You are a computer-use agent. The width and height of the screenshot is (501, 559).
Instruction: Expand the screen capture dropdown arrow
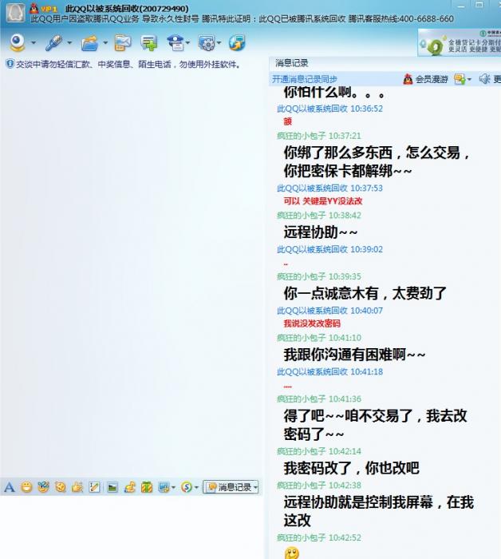point(173,487)
